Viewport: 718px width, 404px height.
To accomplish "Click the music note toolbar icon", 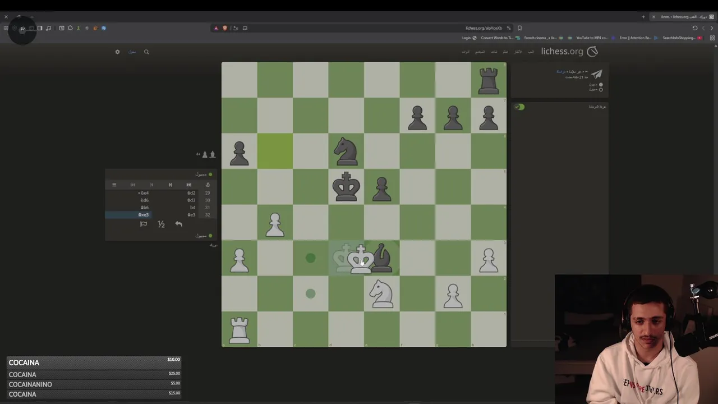I will point(48,28).
